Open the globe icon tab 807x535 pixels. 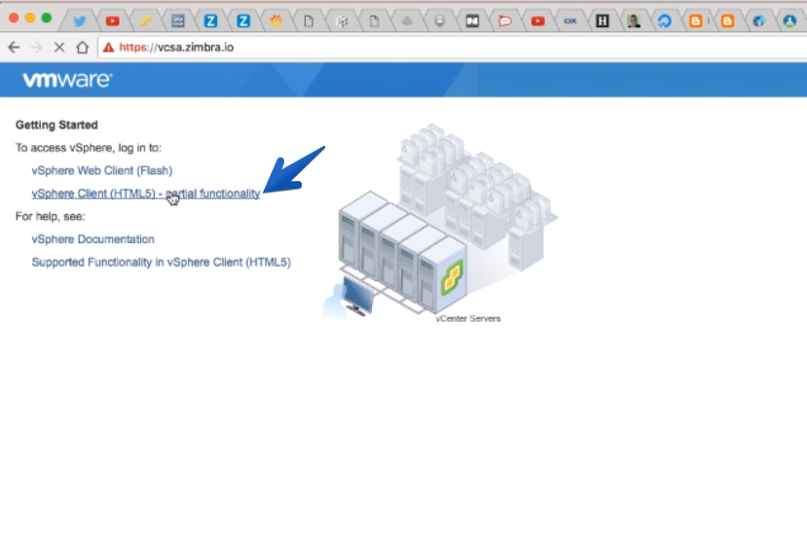pyautogui.click(x=758, y=21)
